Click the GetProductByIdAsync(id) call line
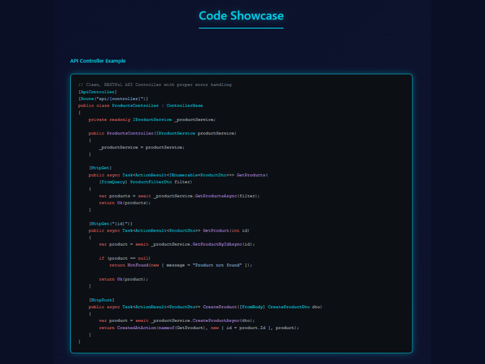 pos(177,244)
